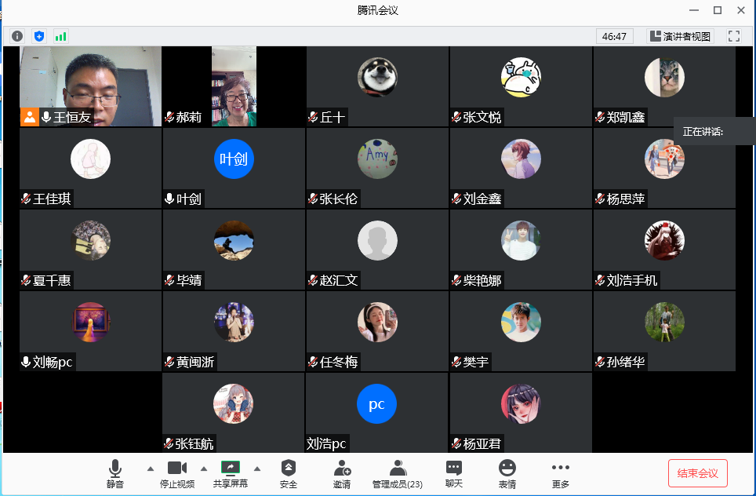Click the 46:47 meeting timer

614,36
